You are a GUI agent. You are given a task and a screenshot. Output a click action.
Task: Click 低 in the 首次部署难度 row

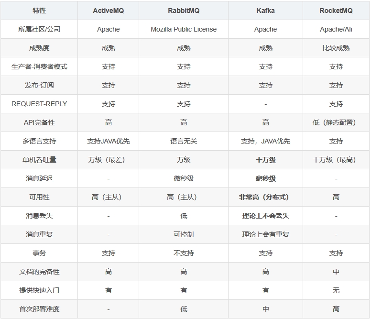pos(184,309)
